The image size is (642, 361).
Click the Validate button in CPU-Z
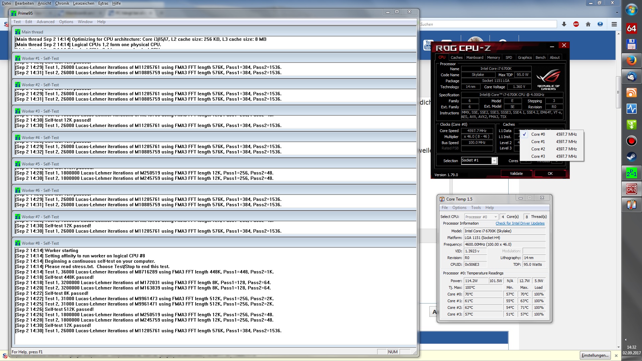516,173
